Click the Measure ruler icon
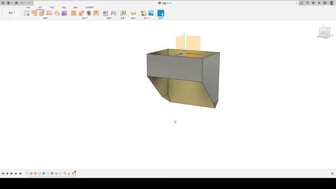 click(x=133, y=13)
